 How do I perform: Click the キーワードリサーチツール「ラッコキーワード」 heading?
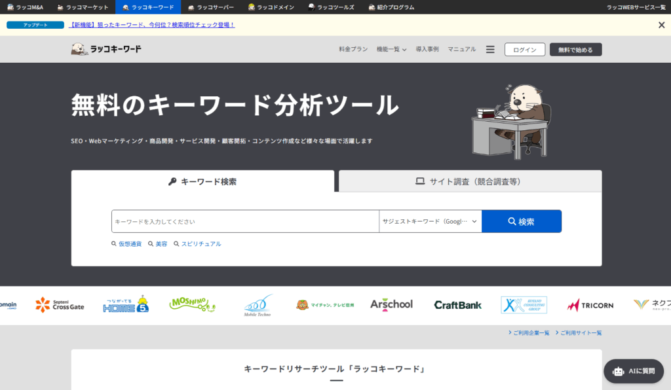[x=336, y=369]
